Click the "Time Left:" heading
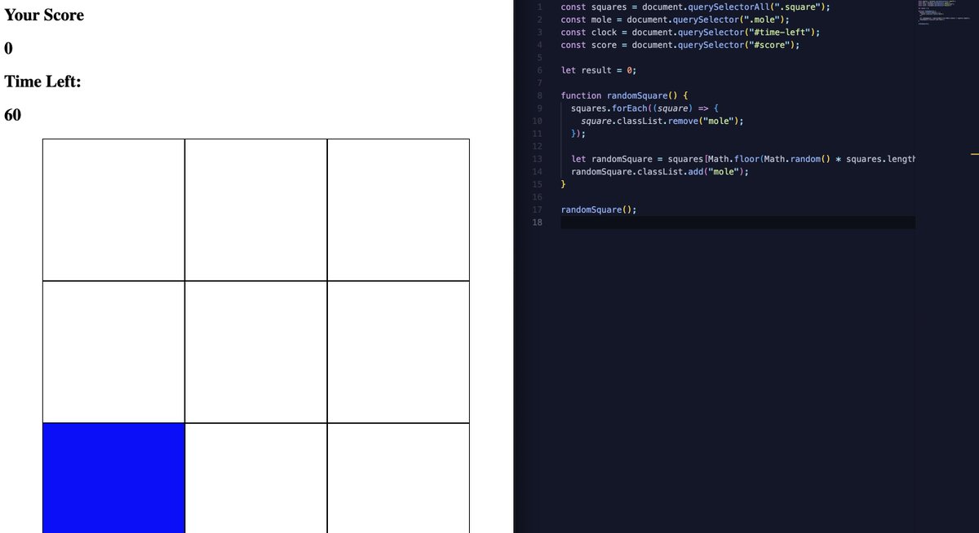Image resolution: width=979 pixels, height=533 pixels. point(42,82)
